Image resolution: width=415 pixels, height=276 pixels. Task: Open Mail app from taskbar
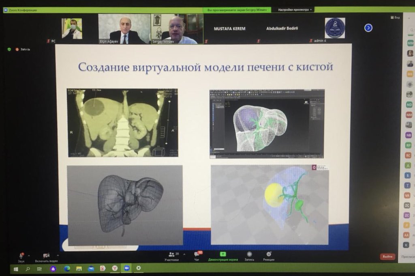point(91,269)
